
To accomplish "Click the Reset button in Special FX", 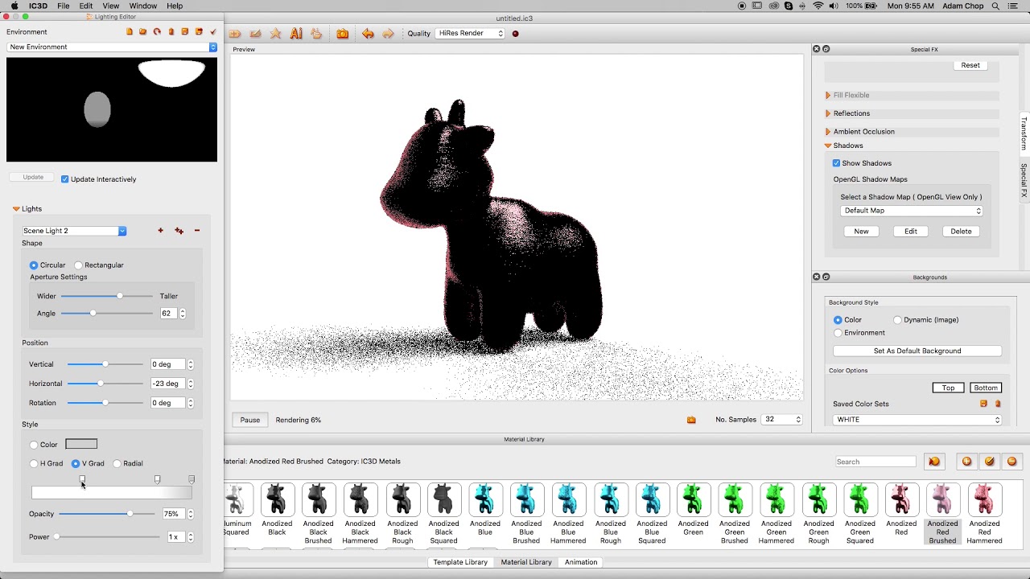I will coord(970,65).
